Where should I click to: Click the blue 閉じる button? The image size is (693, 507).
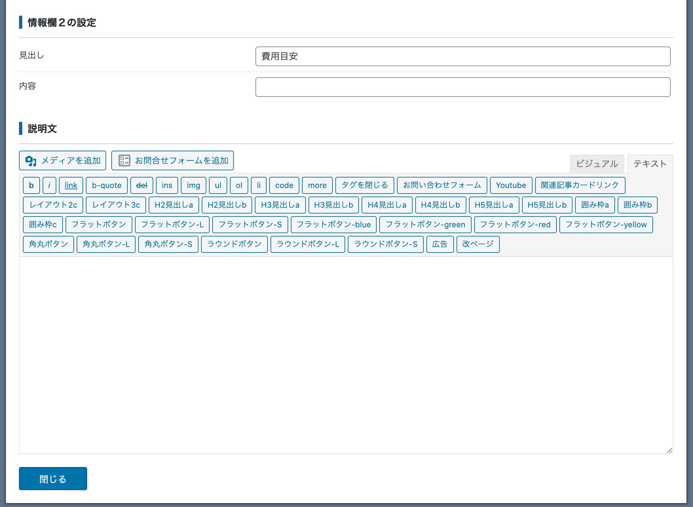coord(53,479)
